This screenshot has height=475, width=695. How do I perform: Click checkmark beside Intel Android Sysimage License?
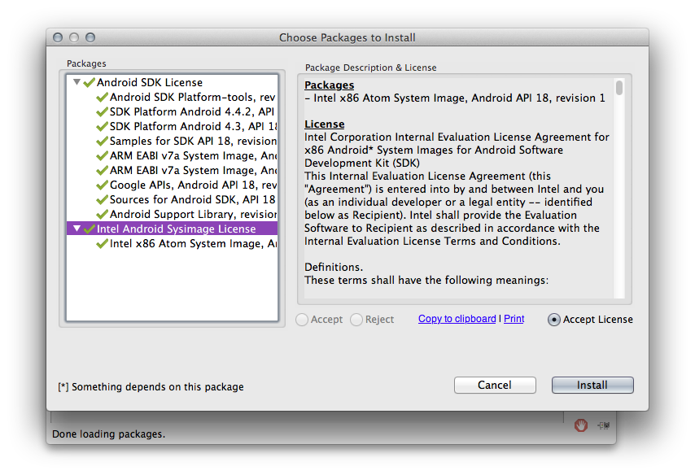(89, 229)
